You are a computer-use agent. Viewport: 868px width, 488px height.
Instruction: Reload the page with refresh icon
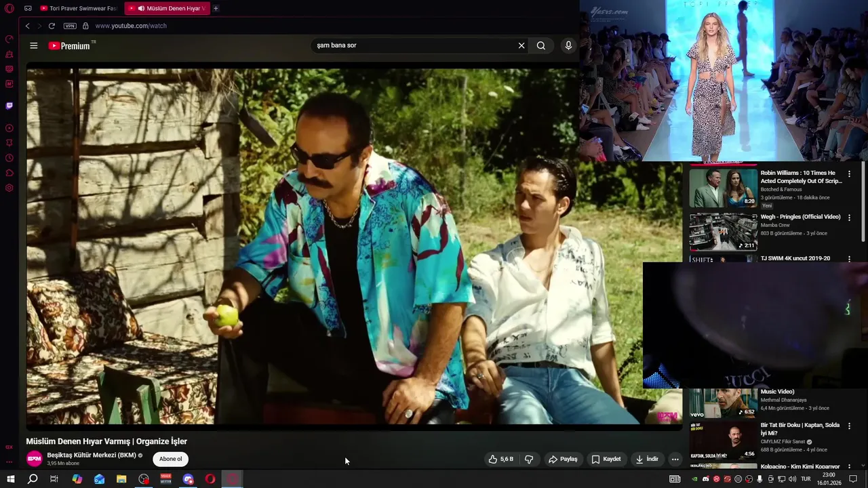[52, 26]
